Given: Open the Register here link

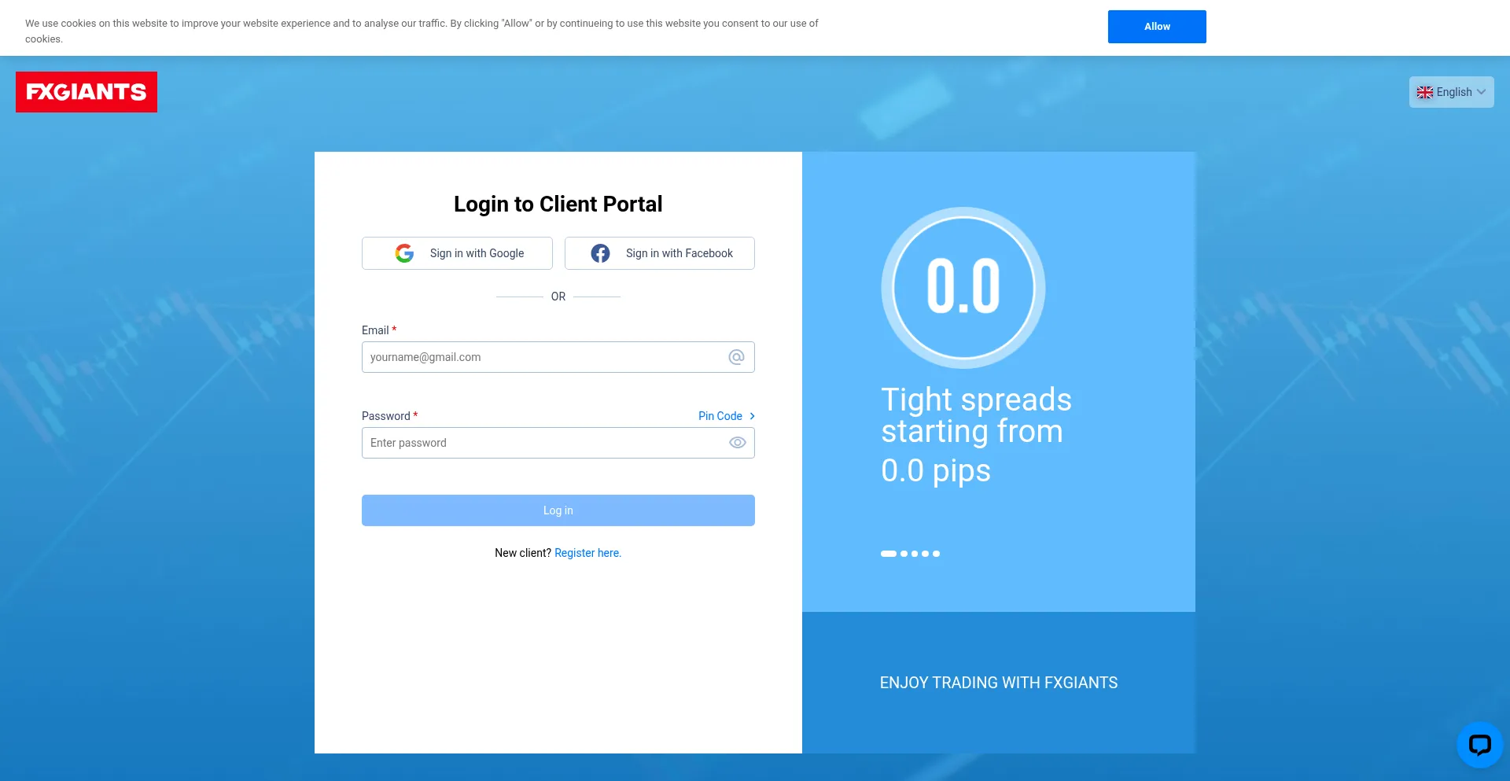Looking at the screenshot, I should pos(587,553).
